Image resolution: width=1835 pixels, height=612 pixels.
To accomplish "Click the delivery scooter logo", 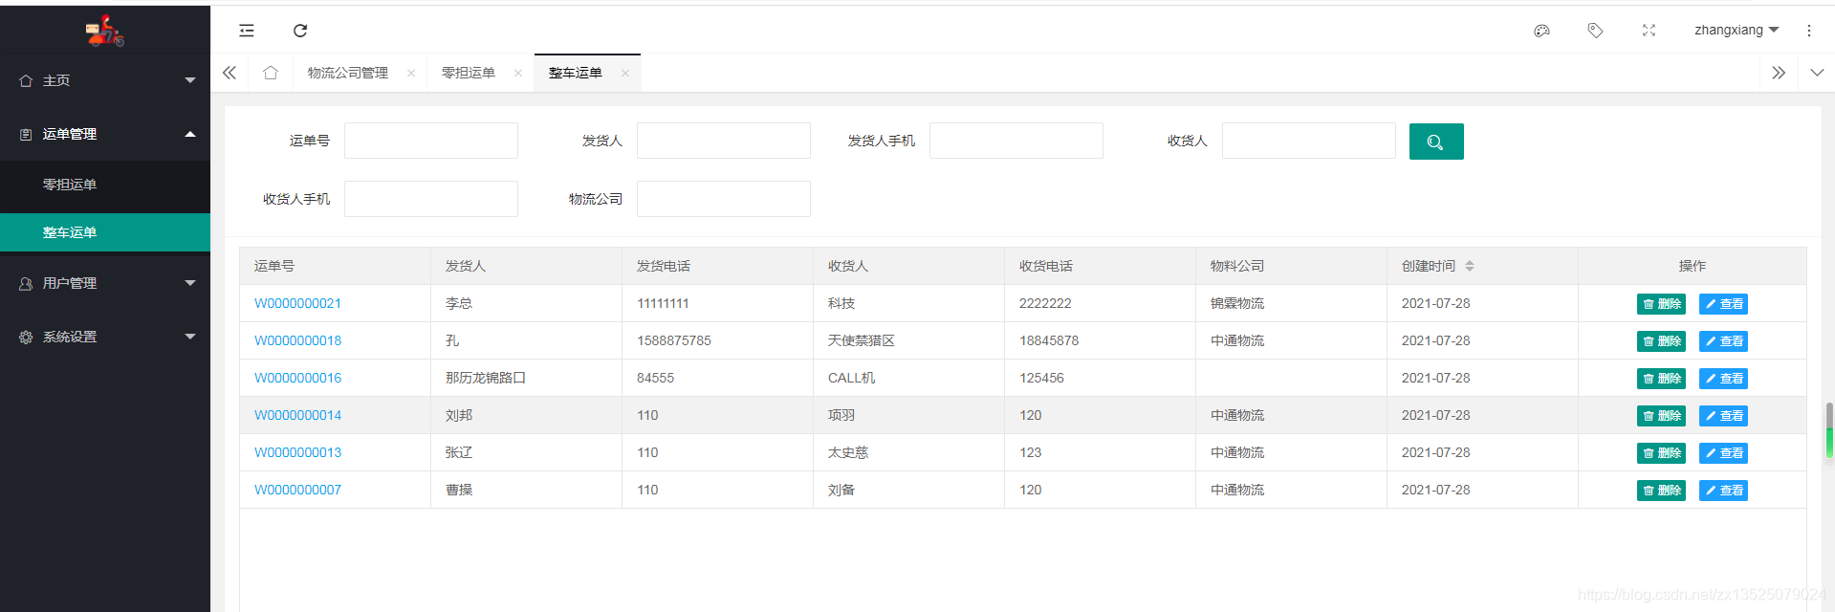I will pos(105,31).
